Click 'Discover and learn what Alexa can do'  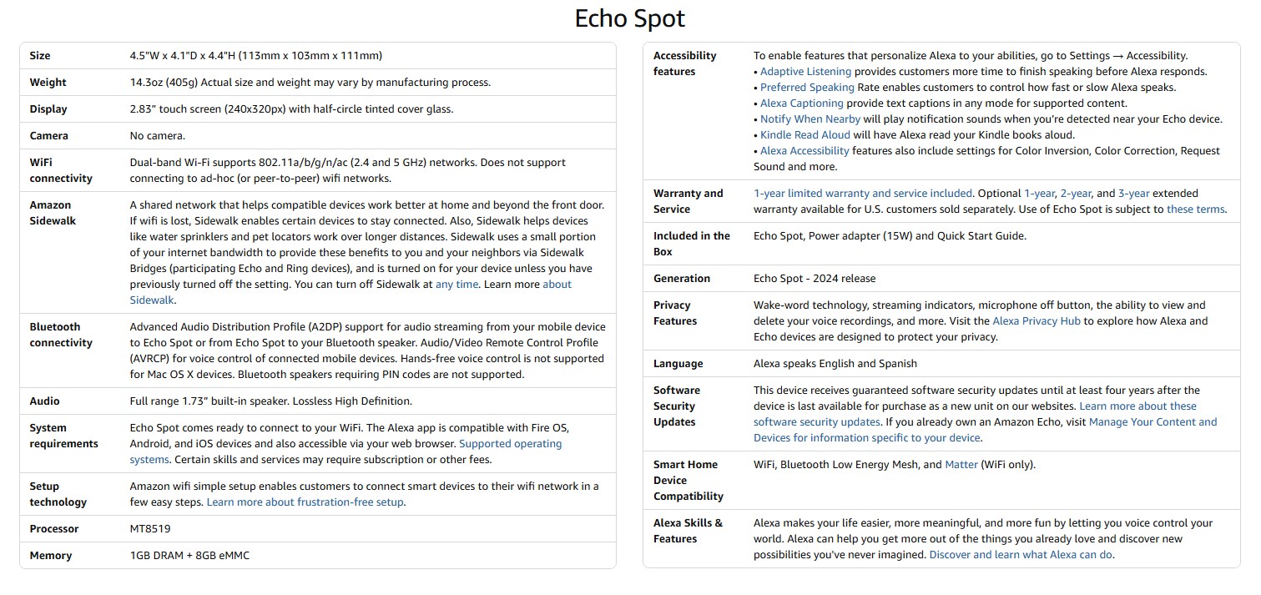point(1021,554)
